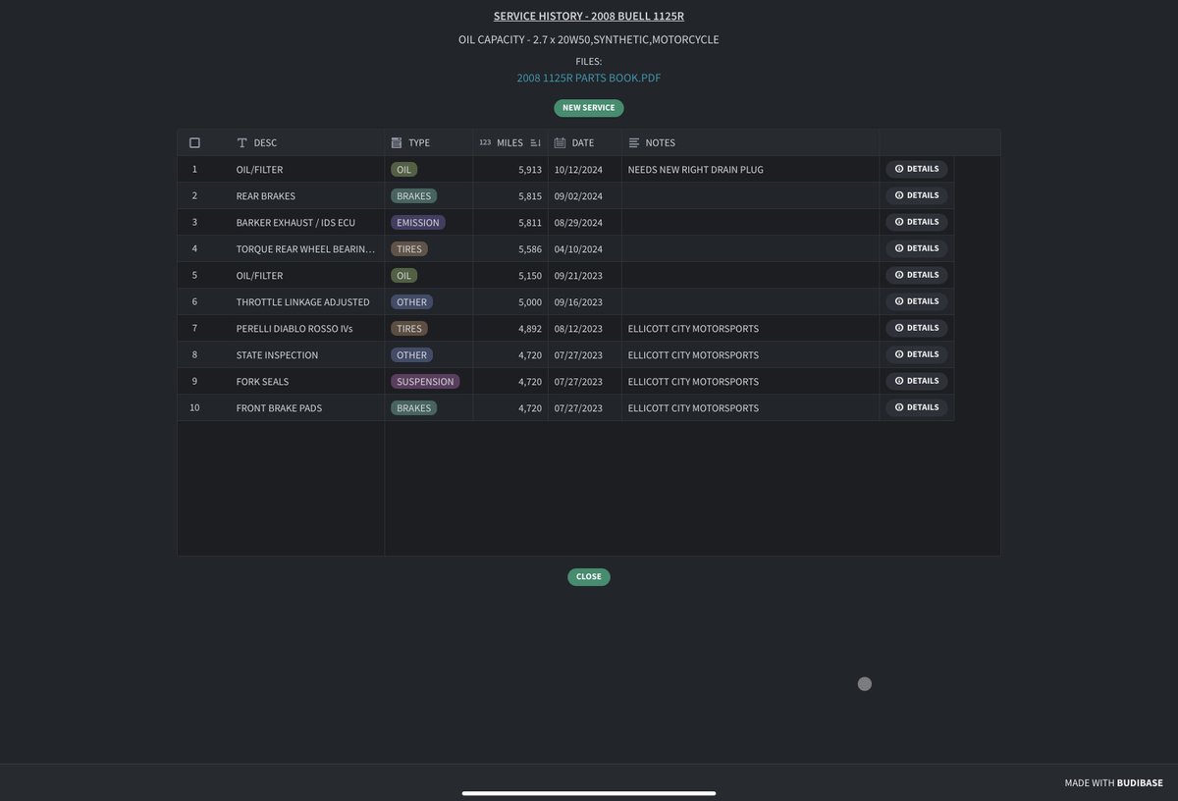Click the info icon on the FORK SEALS details button
Viewport: 1178px width, 801px height.
[898, 380]
